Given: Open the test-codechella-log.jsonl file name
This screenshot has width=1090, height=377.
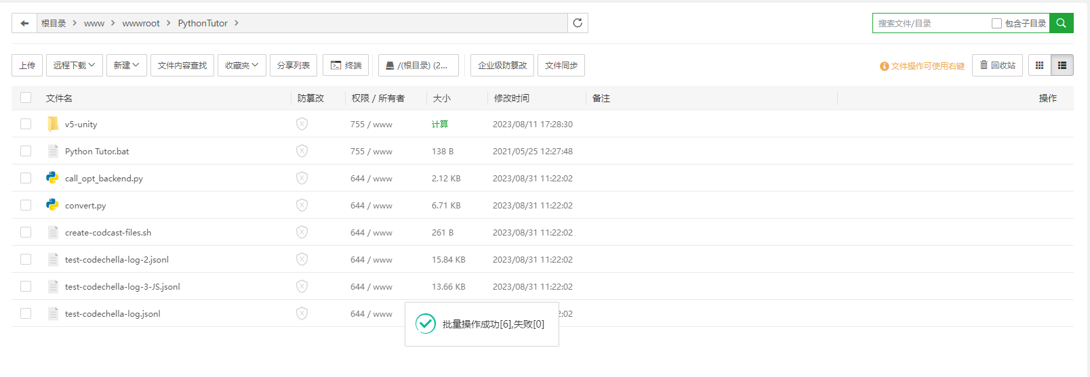Looking at the screenshot, I should (113, 313).
